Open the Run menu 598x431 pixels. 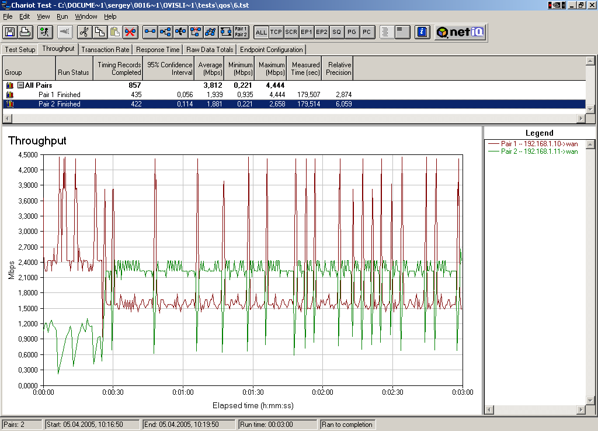point(62,16)
